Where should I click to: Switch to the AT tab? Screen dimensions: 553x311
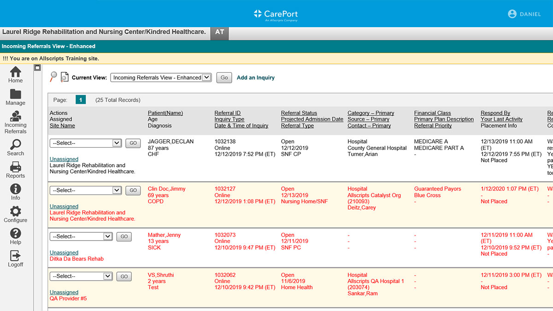pos(219,32)
